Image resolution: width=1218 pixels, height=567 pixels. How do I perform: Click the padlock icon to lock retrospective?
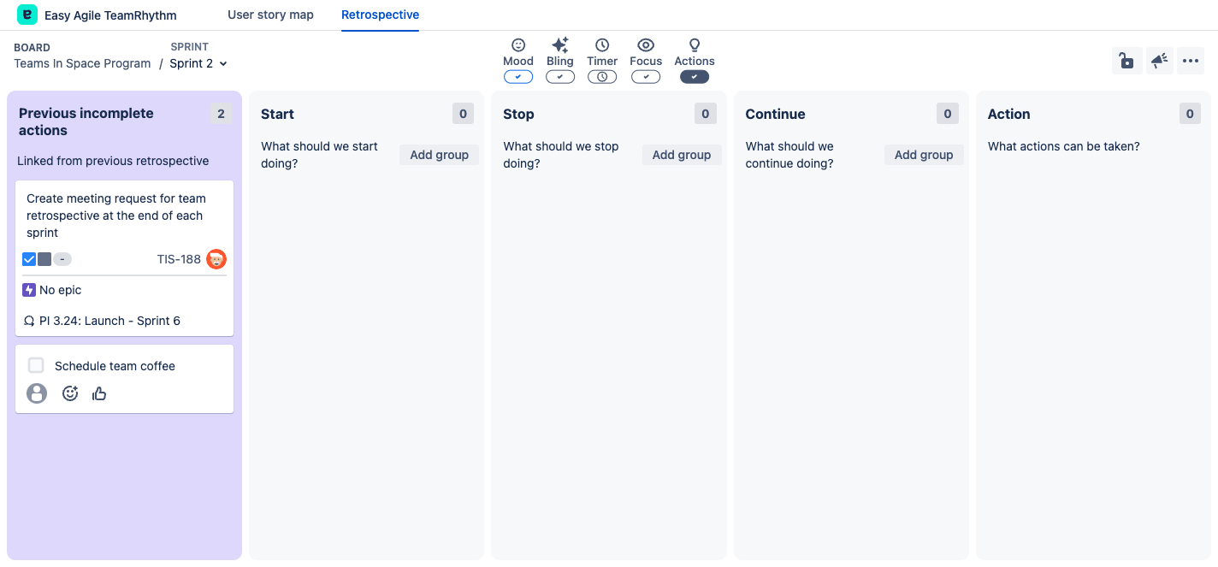coord(1126,61)
